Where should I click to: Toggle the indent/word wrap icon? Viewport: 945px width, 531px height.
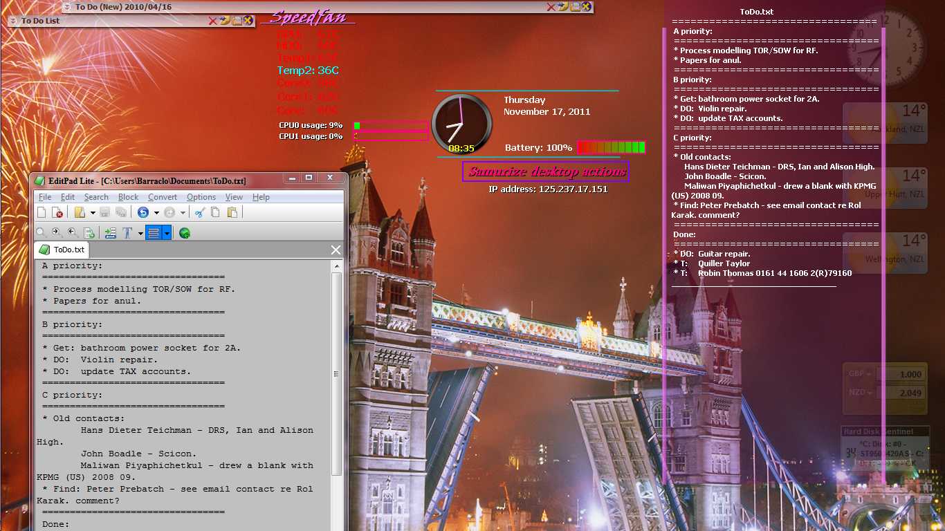pyautogui.click(x=111, y=233)
